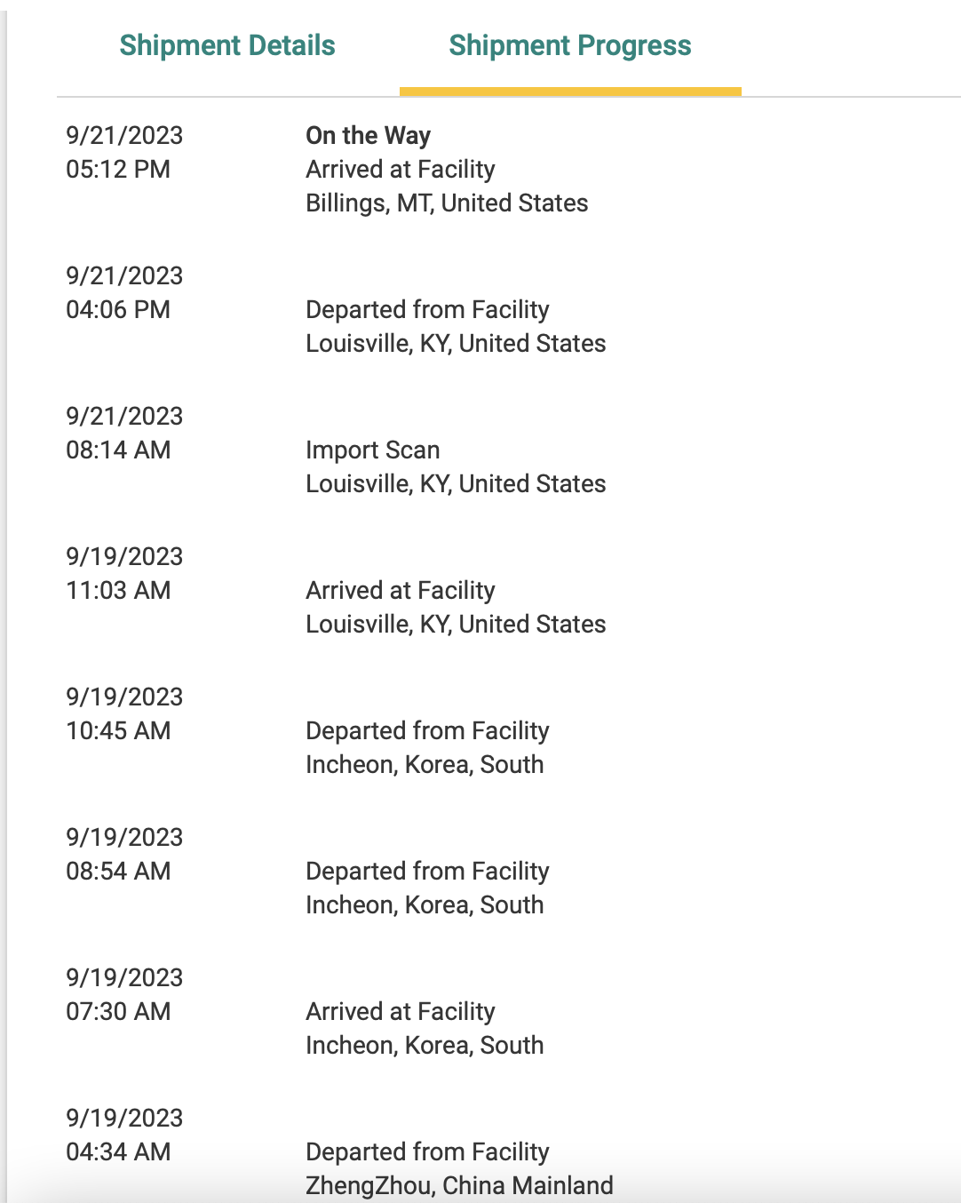Click "Arrived at Facility" in the 11:03 AM entry
The height and width of the screenshot is (1203, 961).
point(400,590)
